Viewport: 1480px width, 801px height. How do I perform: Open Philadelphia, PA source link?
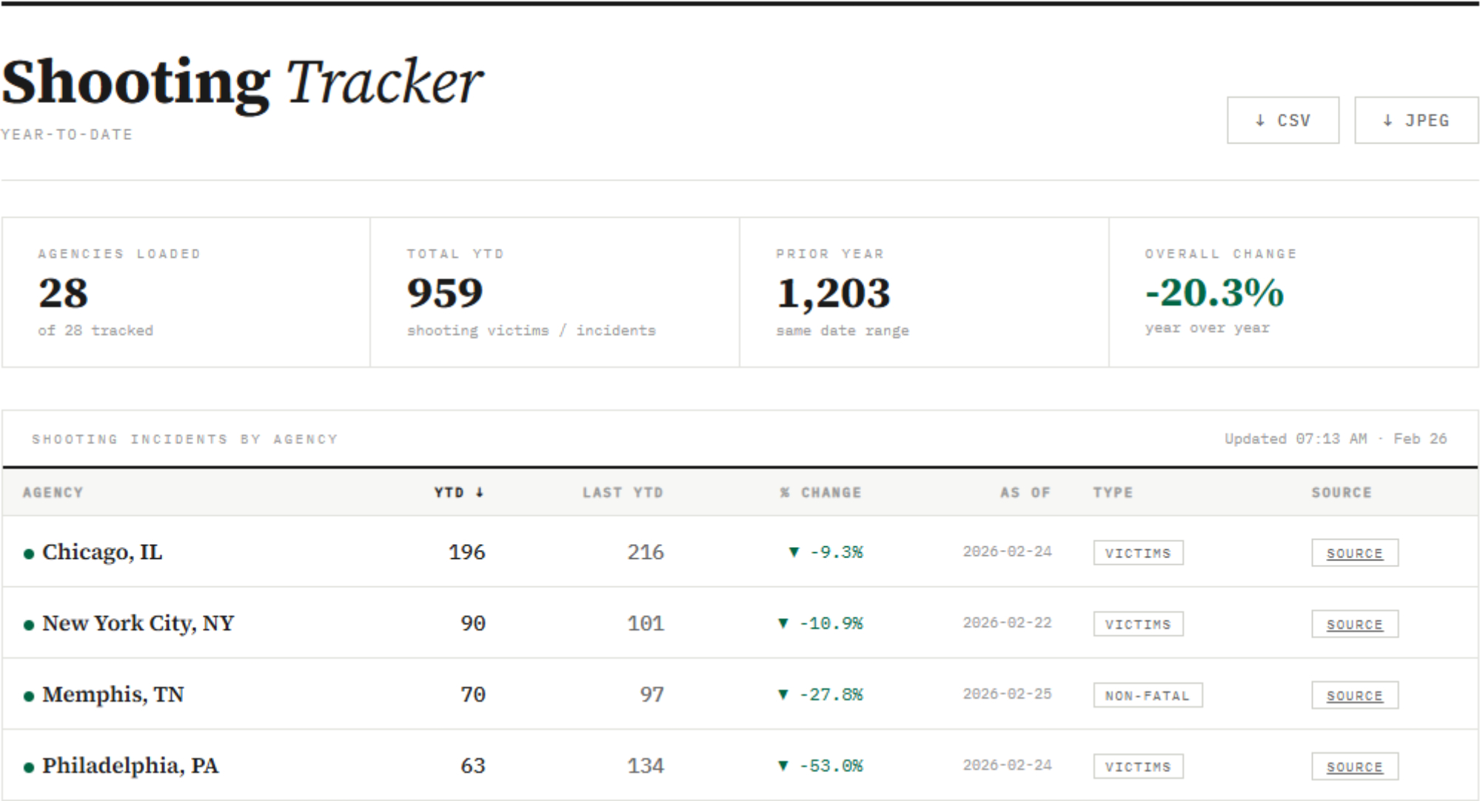[1354, 767]
